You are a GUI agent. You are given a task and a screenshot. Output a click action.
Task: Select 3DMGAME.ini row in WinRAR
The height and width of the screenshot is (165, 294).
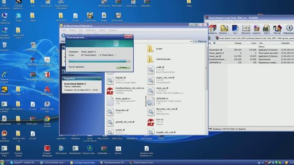pos(251,62)
